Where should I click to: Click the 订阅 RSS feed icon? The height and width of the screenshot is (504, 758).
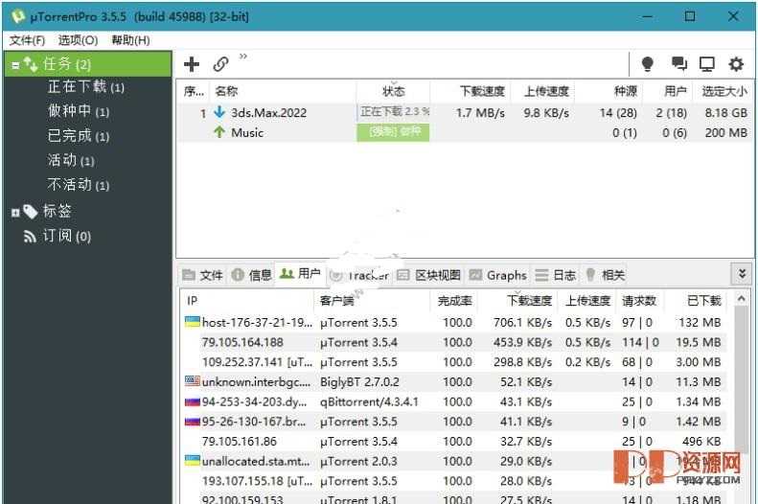pos(30,237)
